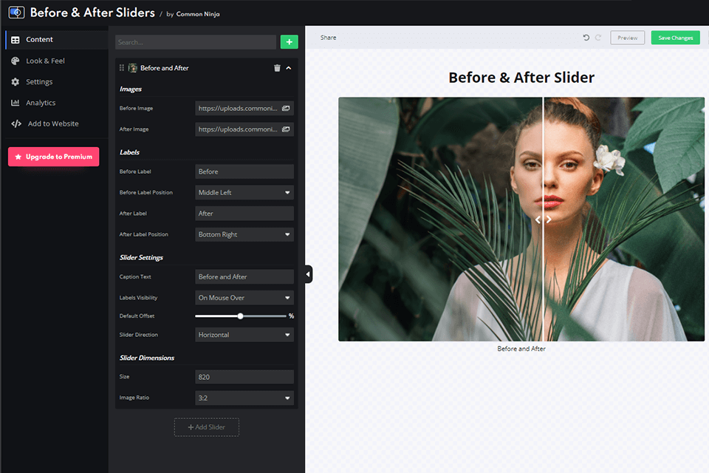Image resolution: width=709 pixels, height=473 pixels.
Task: Click the Preview button
Action: (x=627, y=38)
